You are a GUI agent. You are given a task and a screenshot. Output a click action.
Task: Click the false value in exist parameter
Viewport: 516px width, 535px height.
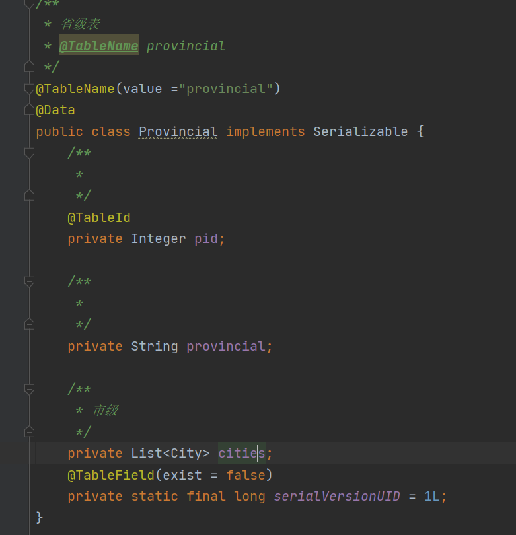245,475
